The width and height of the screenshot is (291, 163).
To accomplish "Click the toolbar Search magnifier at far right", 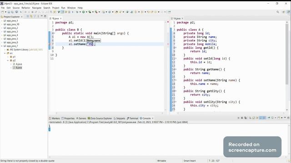I will 278,12.
